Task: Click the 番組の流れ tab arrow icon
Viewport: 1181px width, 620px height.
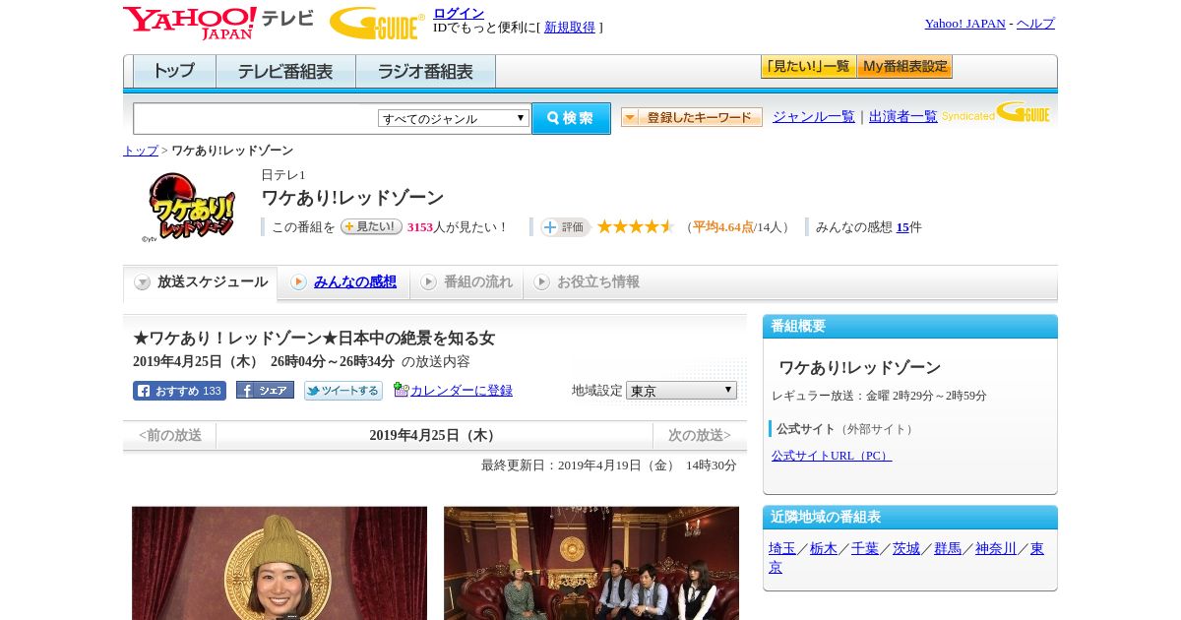Action: [428, 282]
